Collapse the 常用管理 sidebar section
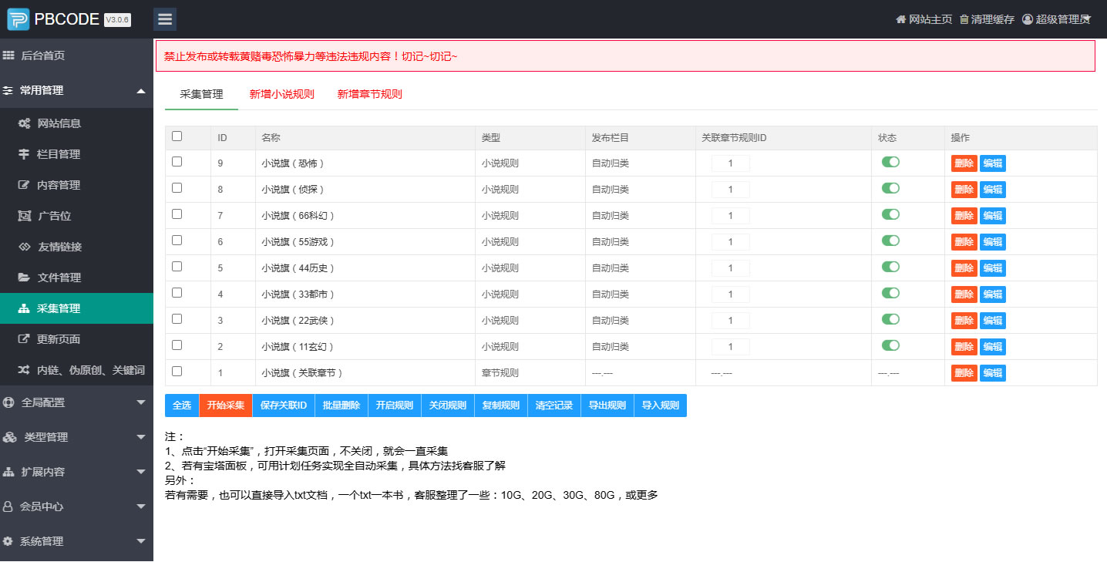 (x=140, y=91)
